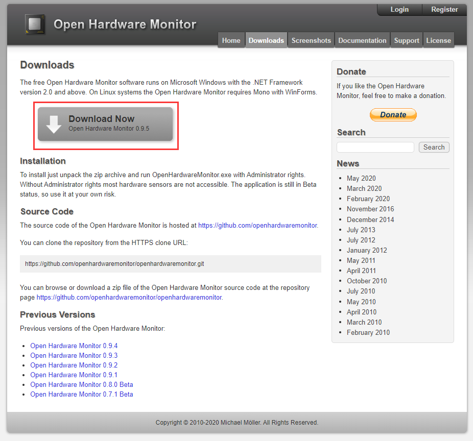
Task: Click the Source Code section heading
Action: coord(47,212)
